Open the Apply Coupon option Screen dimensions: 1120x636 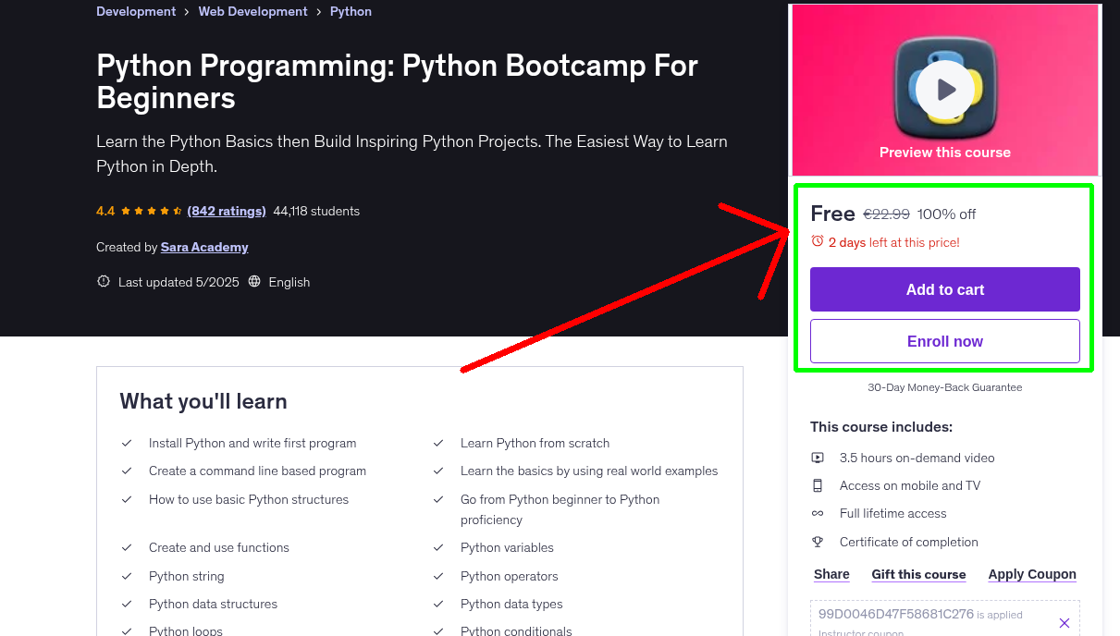click(x=1032, y=574)
